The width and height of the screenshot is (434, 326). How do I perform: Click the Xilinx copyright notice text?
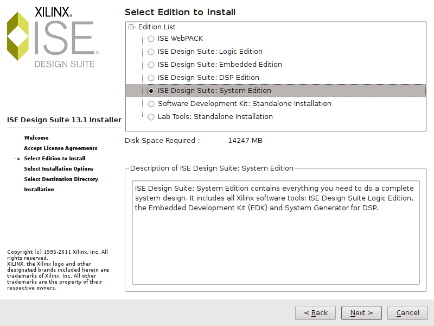pos(58,269)
